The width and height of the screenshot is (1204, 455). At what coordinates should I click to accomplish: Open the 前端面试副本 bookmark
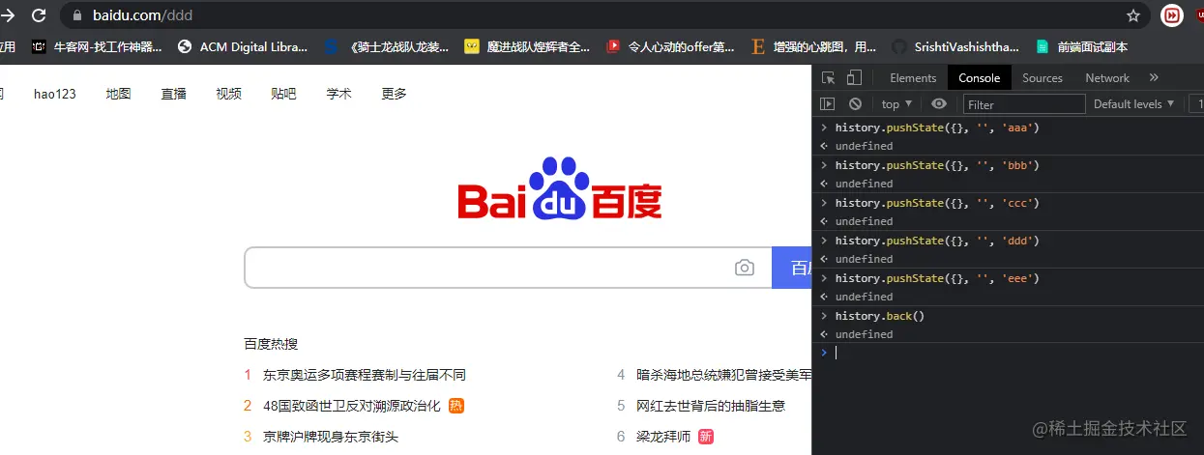pyautogui.click(x=1081, y=46)
